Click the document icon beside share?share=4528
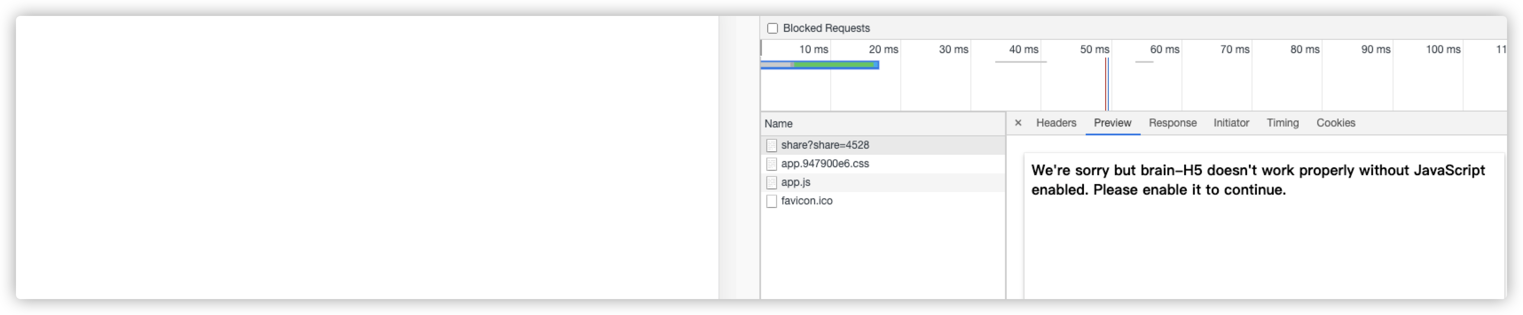The image size is (1523, 315). click(771, 145)
